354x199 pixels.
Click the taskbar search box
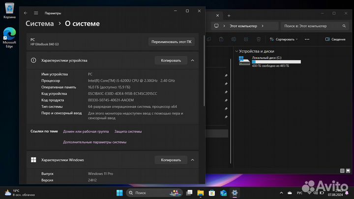tap(154, 193)
